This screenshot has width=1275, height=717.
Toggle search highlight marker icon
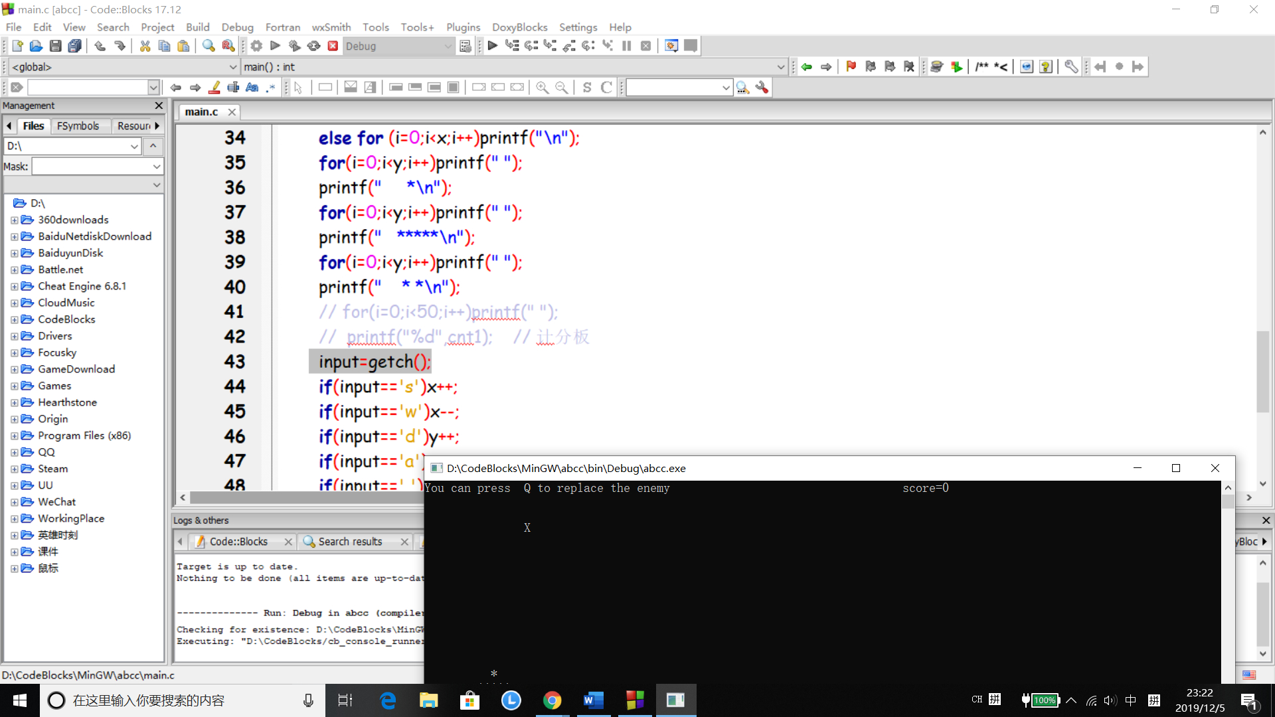(x=214, y=88)
